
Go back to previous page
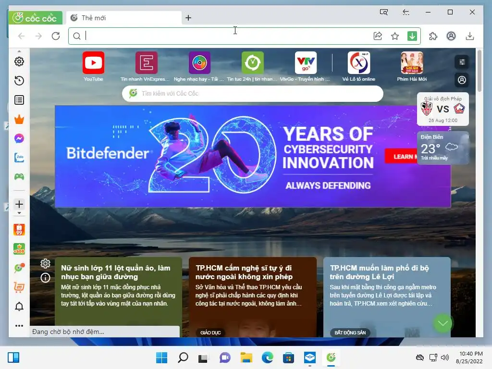pyautogui.click(x=21, y=36)
